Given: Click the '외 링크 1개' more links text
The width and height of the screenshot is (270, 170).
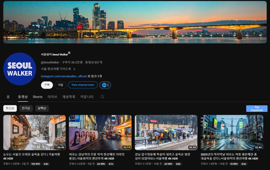Looking at the screenshot, I should pos(95,76).
